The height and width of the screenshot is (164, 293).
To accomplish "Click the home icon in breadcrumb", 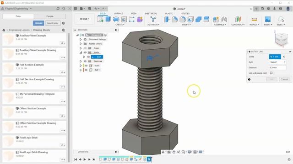I will tap(4, 30).
